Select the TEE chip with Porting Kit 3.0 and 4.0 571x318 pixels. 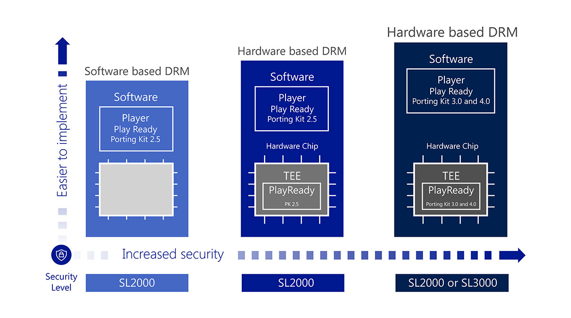click(451, 189)
